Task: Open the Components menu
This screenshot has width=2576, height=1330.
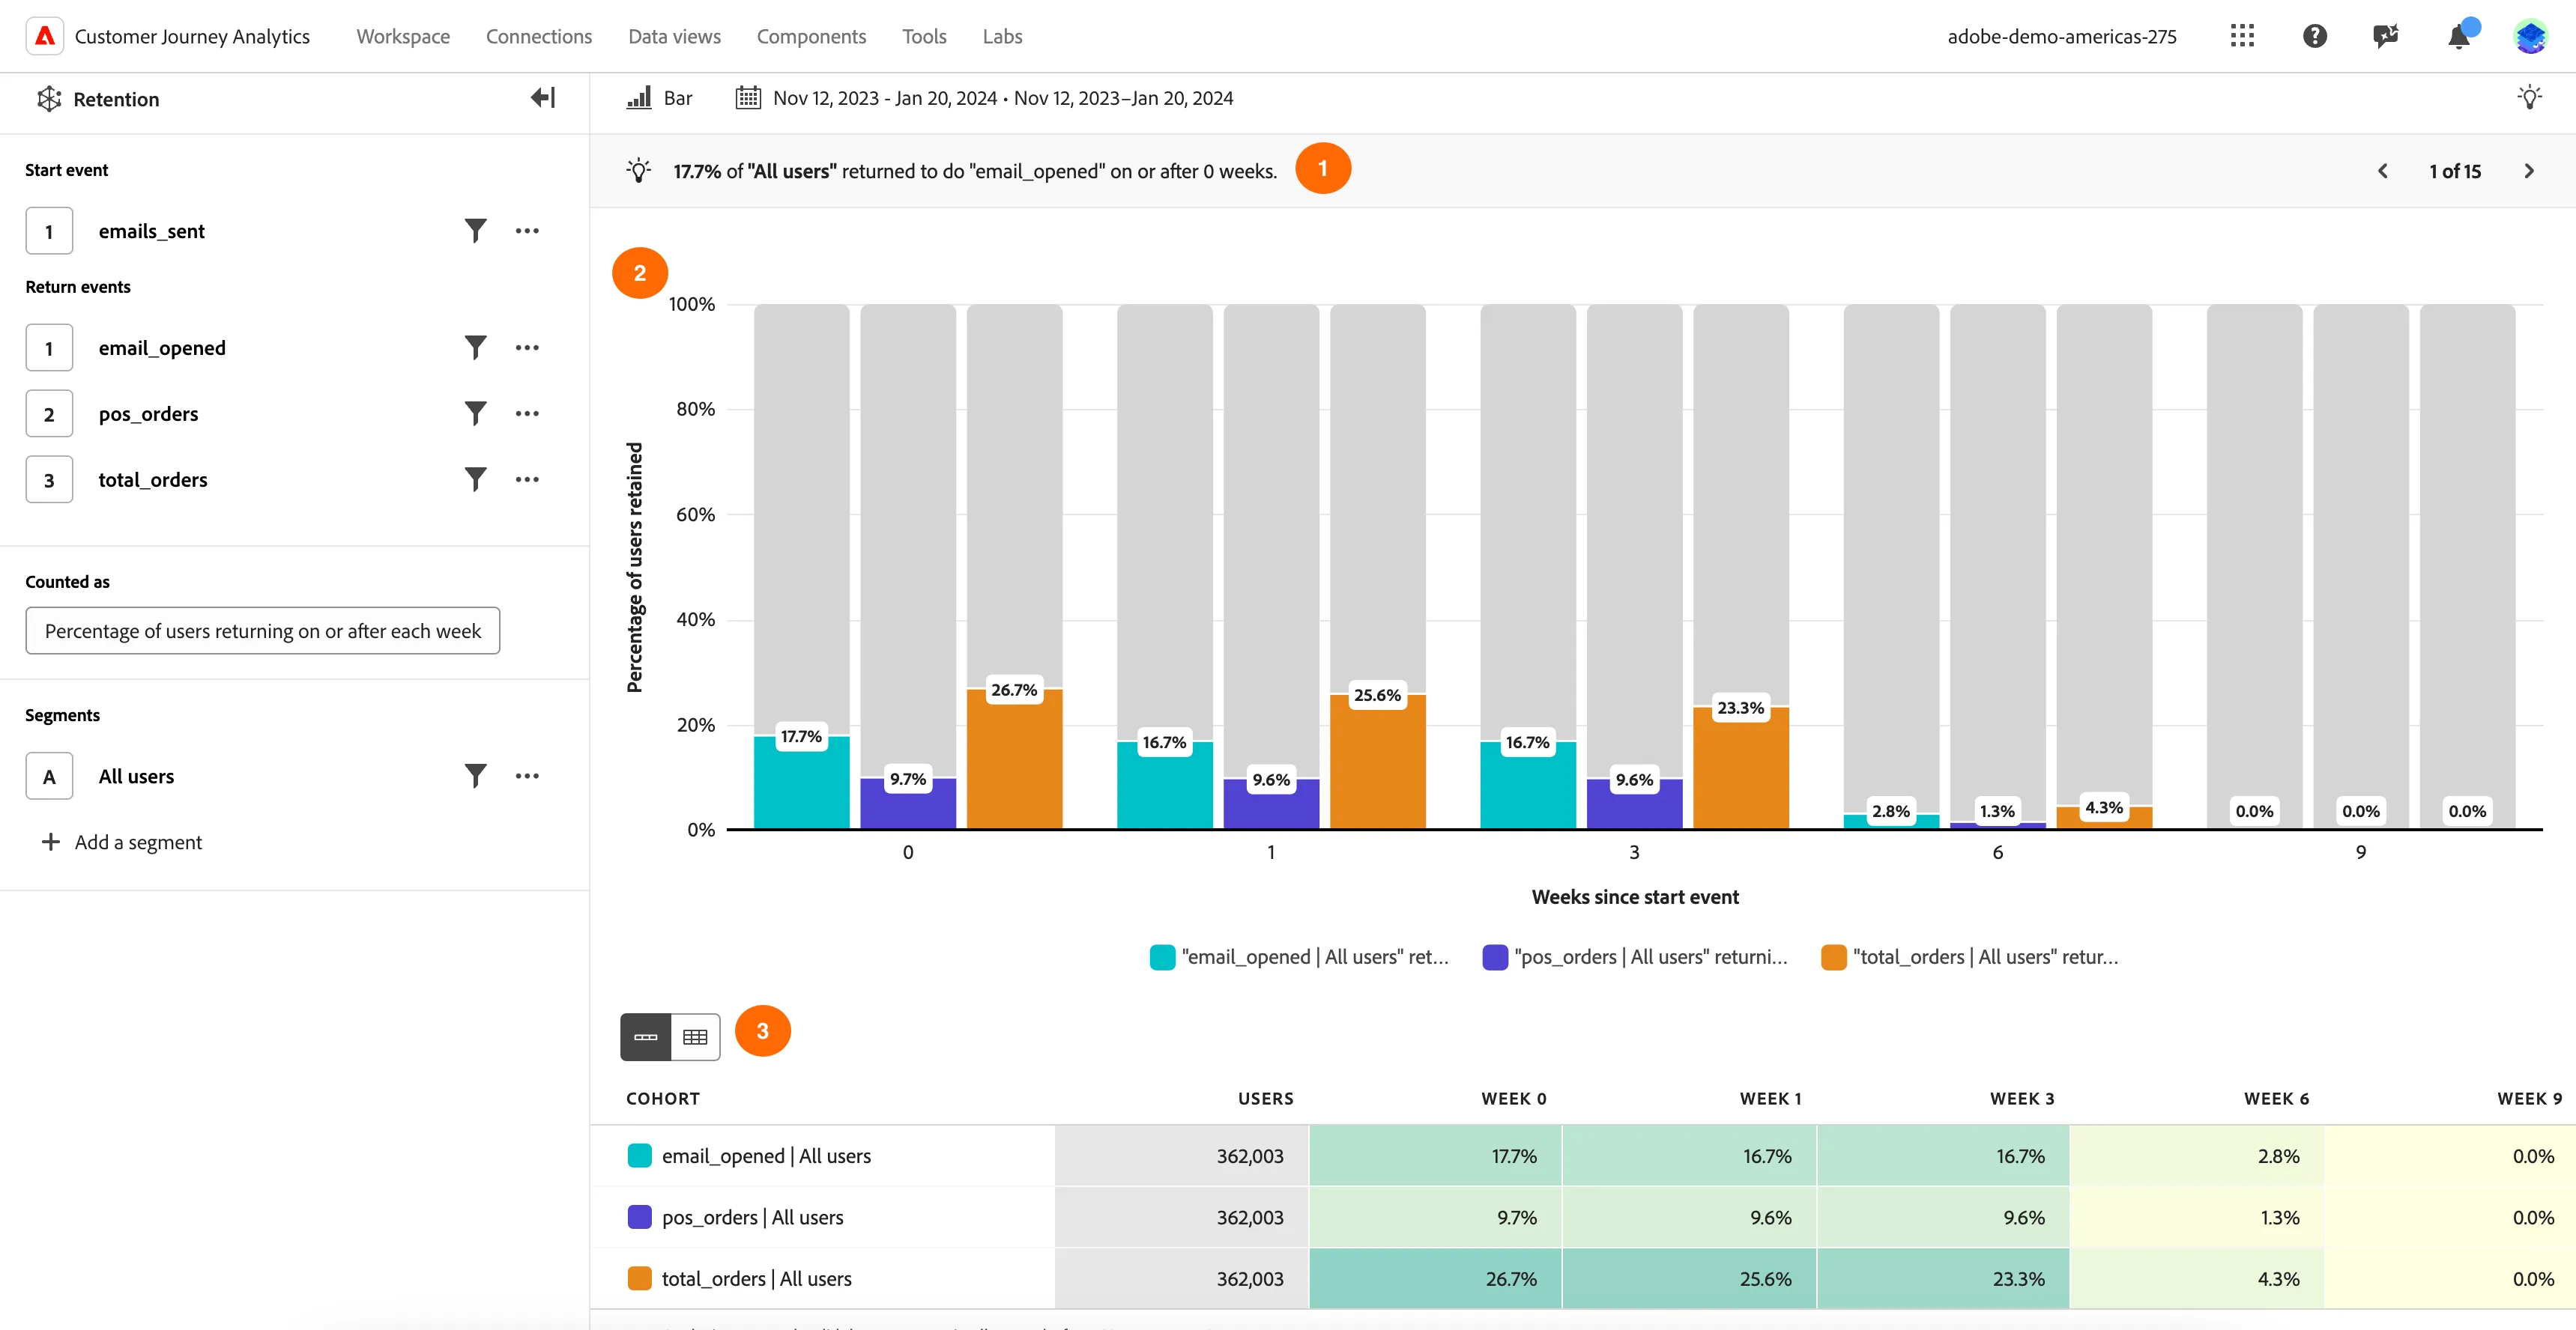Action: (x=811, y=36)
